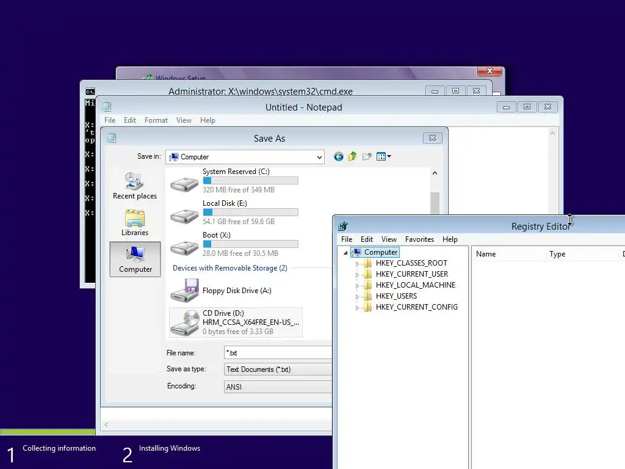Click the Registry Editor title bar icon
Screen dimensions: 625x469
[343, 227]
